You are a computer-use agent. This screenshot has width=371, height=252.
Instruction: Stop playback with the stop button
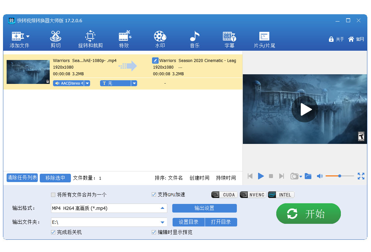[x=271, y=176]
